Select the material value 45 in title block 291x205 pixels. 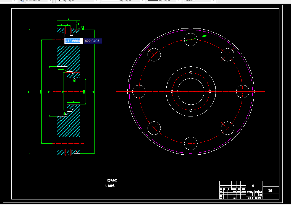(253, 186)
